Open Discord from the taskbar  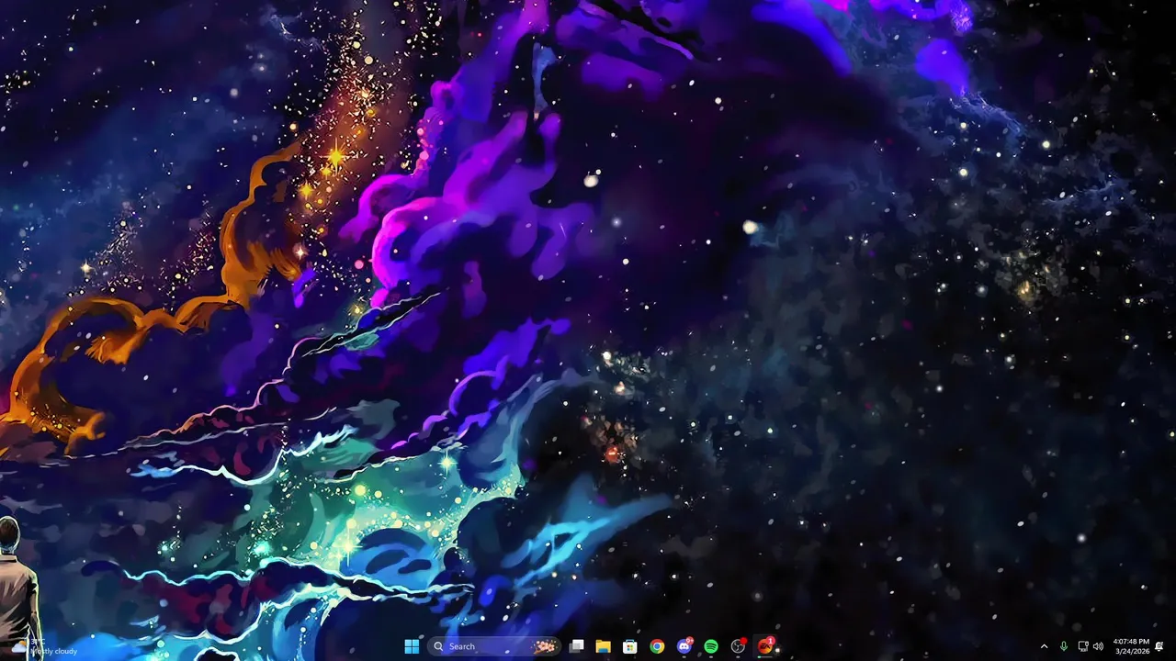[684, 646]
